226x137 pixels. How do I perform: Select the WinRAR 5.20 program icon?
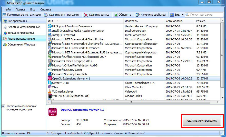[50, 96]
